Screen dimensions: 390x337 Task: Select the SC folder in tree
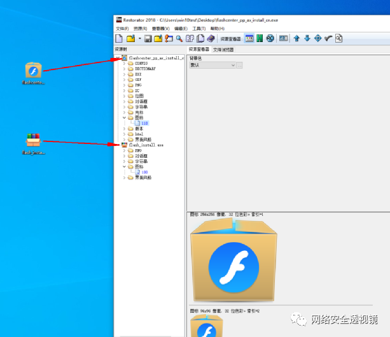coord(137,90)
